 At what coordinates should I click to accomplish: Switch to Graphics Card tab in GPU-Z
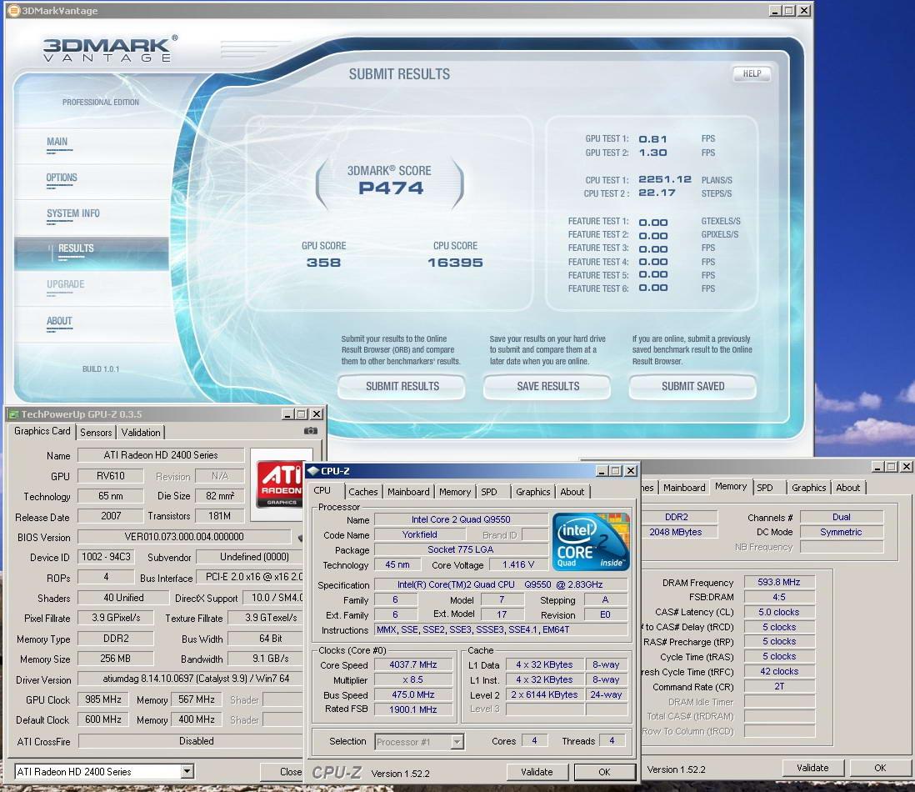42,431
